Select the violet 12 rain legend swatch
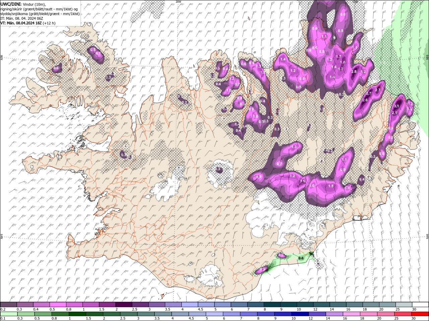429x321 pixels. tap(317, 314)
